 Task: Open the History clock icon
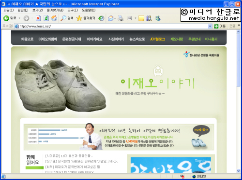101,18
